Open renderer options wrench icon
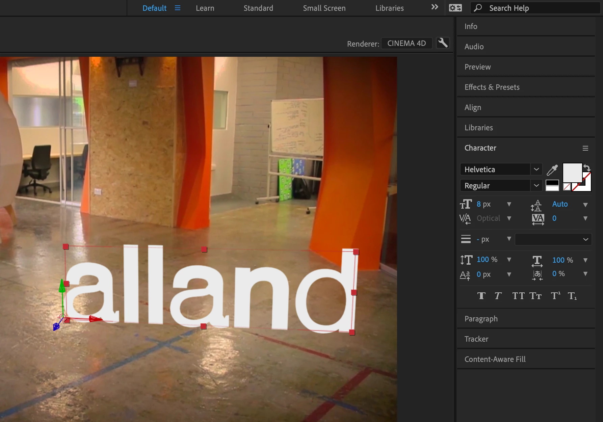Viewport: 603px width, 422px height. [443, 43]
